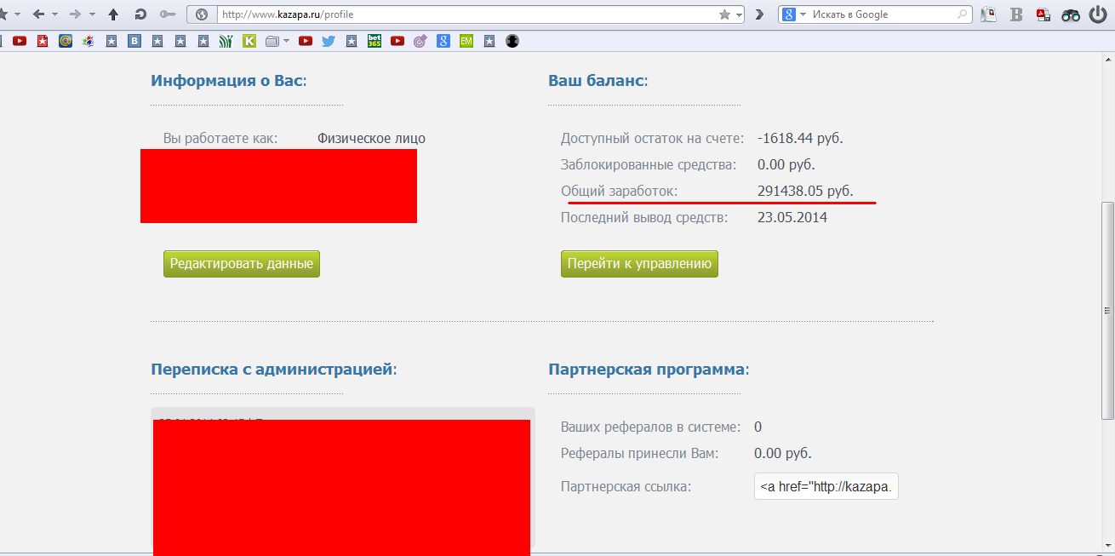Click the "Партнерская ссылка" text field

pos(826,487)
